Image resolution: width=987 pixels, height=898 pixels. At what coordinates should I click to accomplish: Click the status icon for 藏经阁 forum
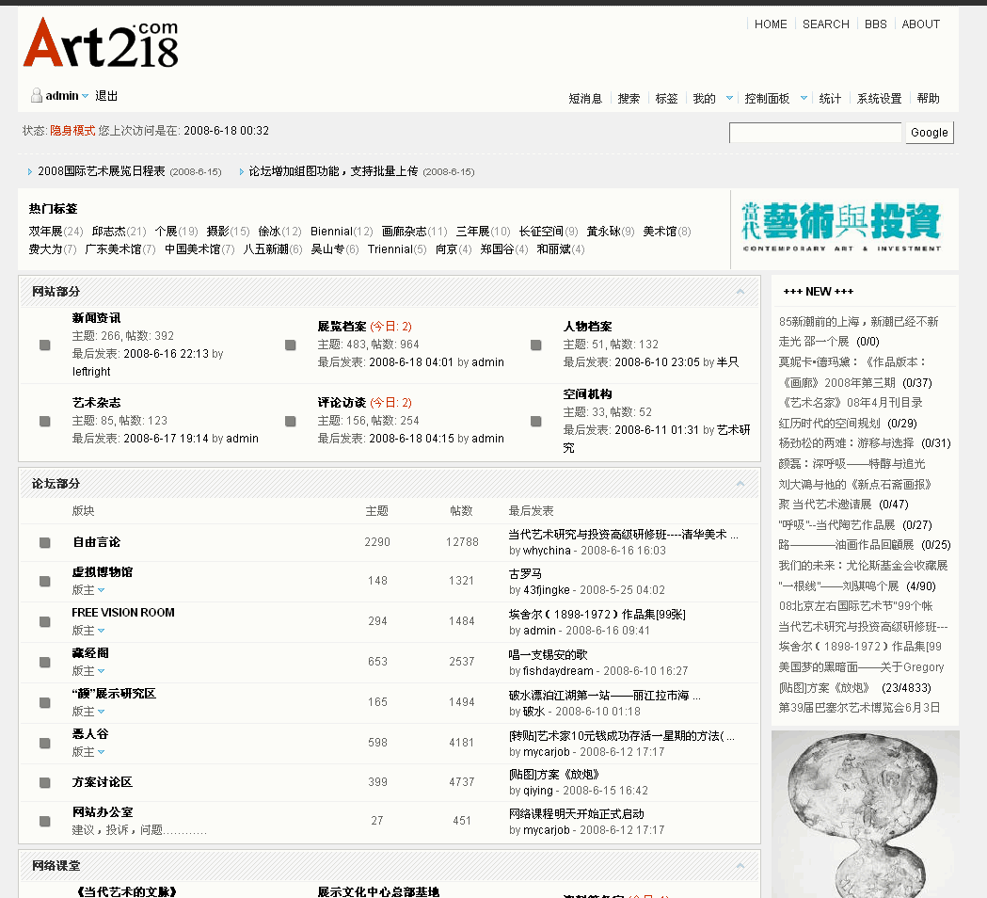coord(44,662)
